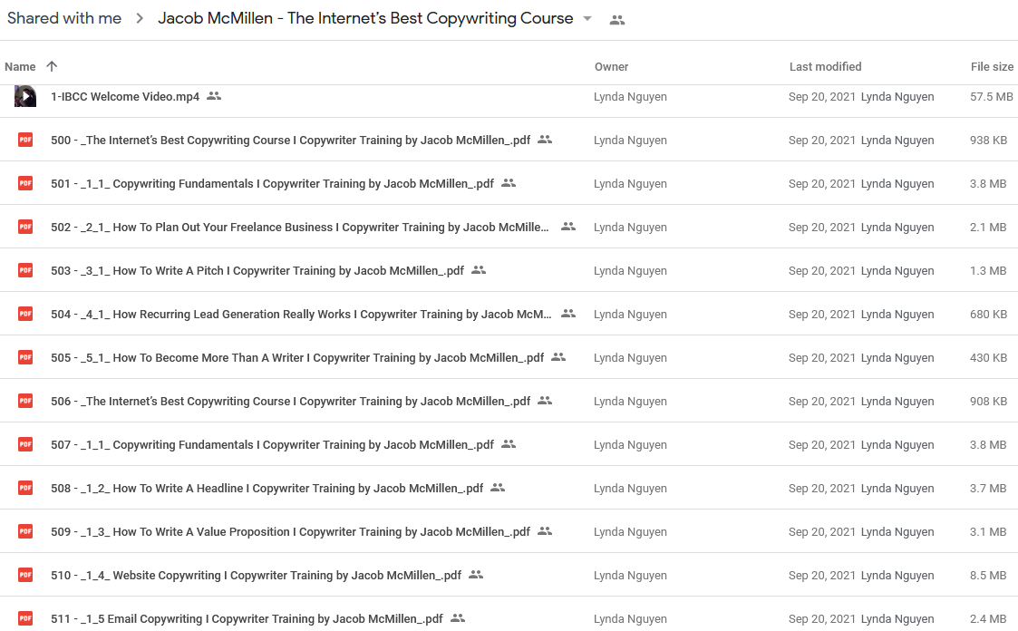Click the 3.1 MB file size value
This screenshot has width=1018, height=631.
[988, 531]
